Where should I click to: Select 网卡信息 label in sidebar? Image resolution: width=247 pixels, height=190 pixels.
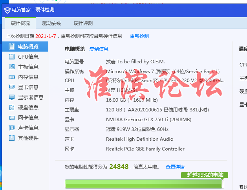coord(28,118)
